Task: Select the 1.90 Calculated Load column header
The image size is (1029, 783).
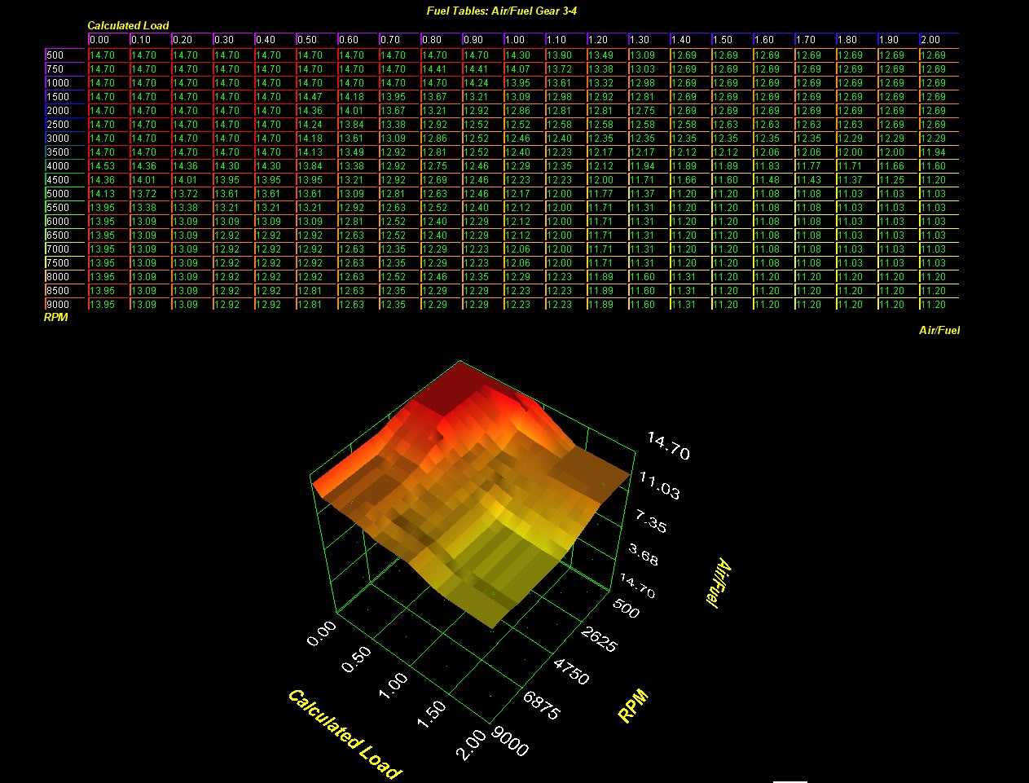Action: click(898, 39)
